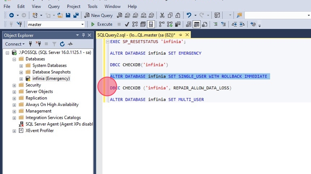
Task: Toggle Include Actual Execution Plan
Action: 162,24
